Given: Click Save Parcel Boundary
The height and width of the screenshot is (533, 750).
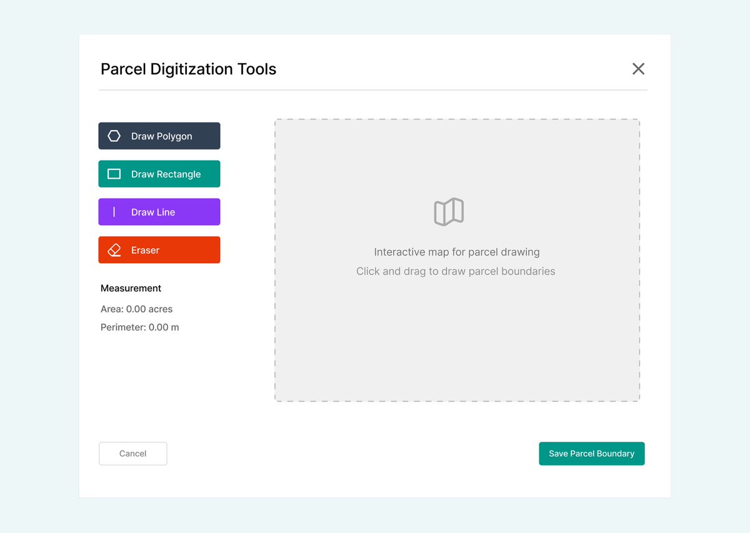Looking at the screenshot, I should (591, 454).
